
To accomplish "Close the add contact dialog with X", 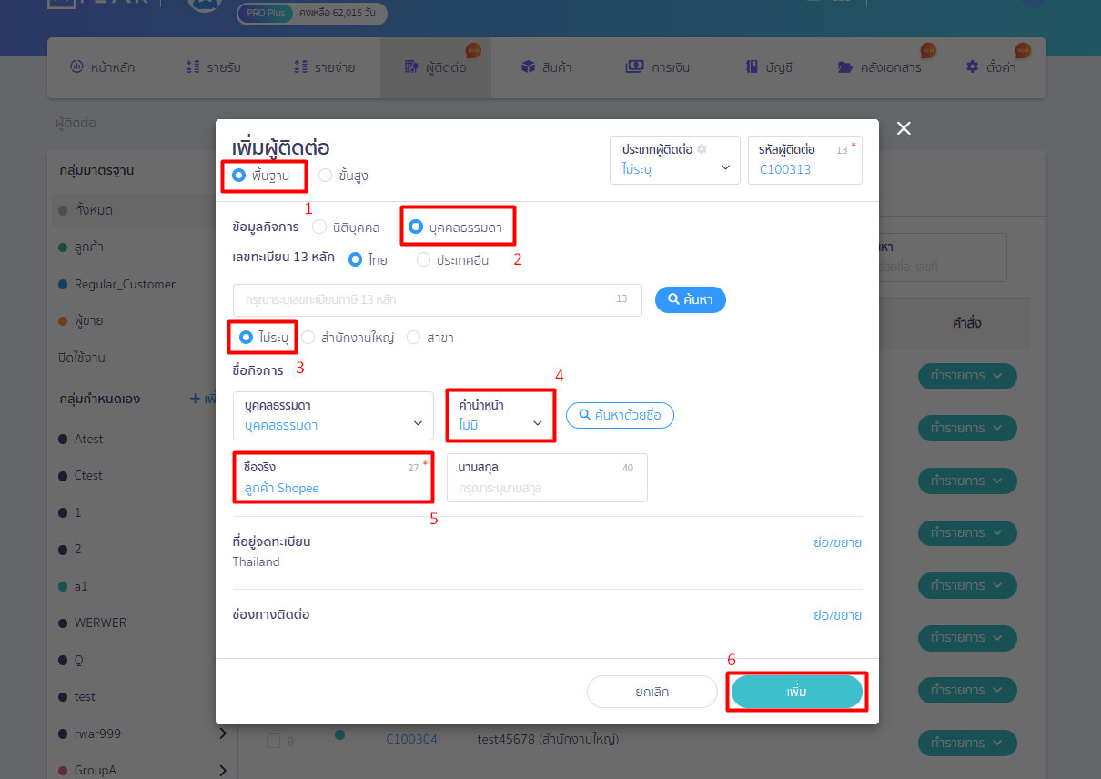I will tap(904, 128).
